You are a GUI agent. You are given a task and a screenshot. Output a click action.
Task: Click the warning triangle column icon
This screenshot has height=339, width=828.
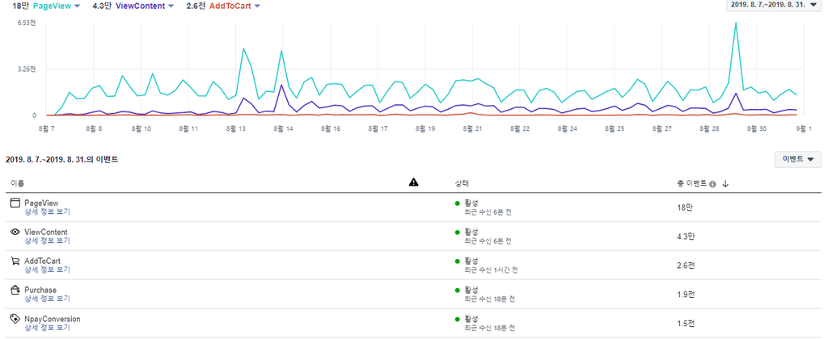point(413,182)
